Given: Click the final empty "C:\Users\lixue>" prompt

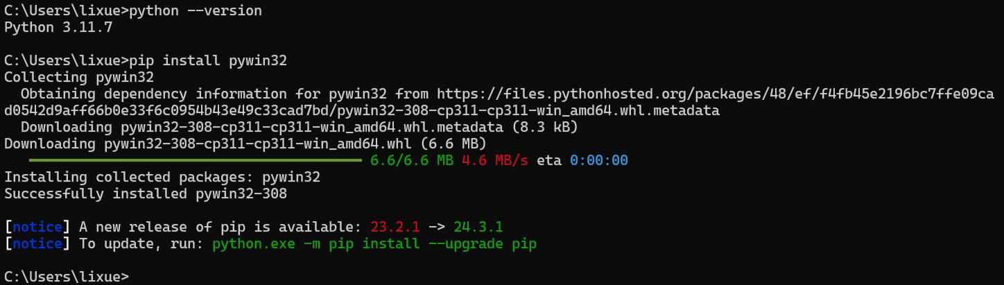Looking at the screenshot, I should pyautogui.click(x=67, y=277).
